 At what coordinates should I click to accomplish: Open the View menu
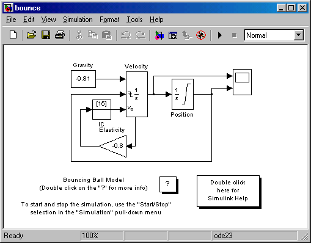tap(48, 20)
